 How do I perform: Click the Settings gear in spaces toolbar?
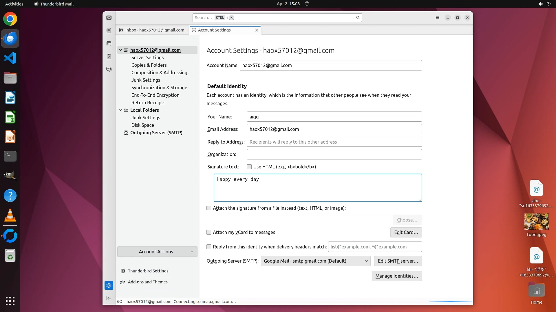pos(109,285)
